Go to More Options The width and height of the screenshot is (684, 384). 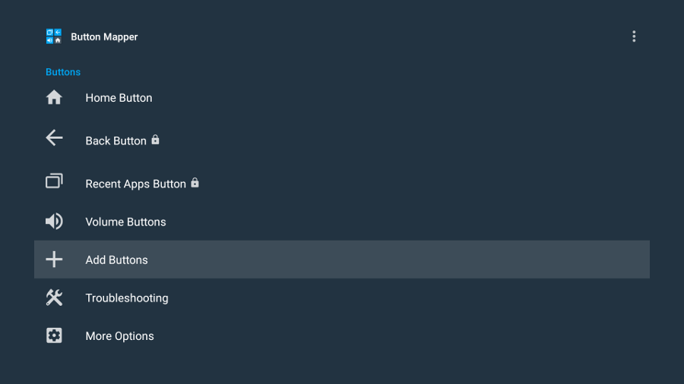tap(342, 335)
